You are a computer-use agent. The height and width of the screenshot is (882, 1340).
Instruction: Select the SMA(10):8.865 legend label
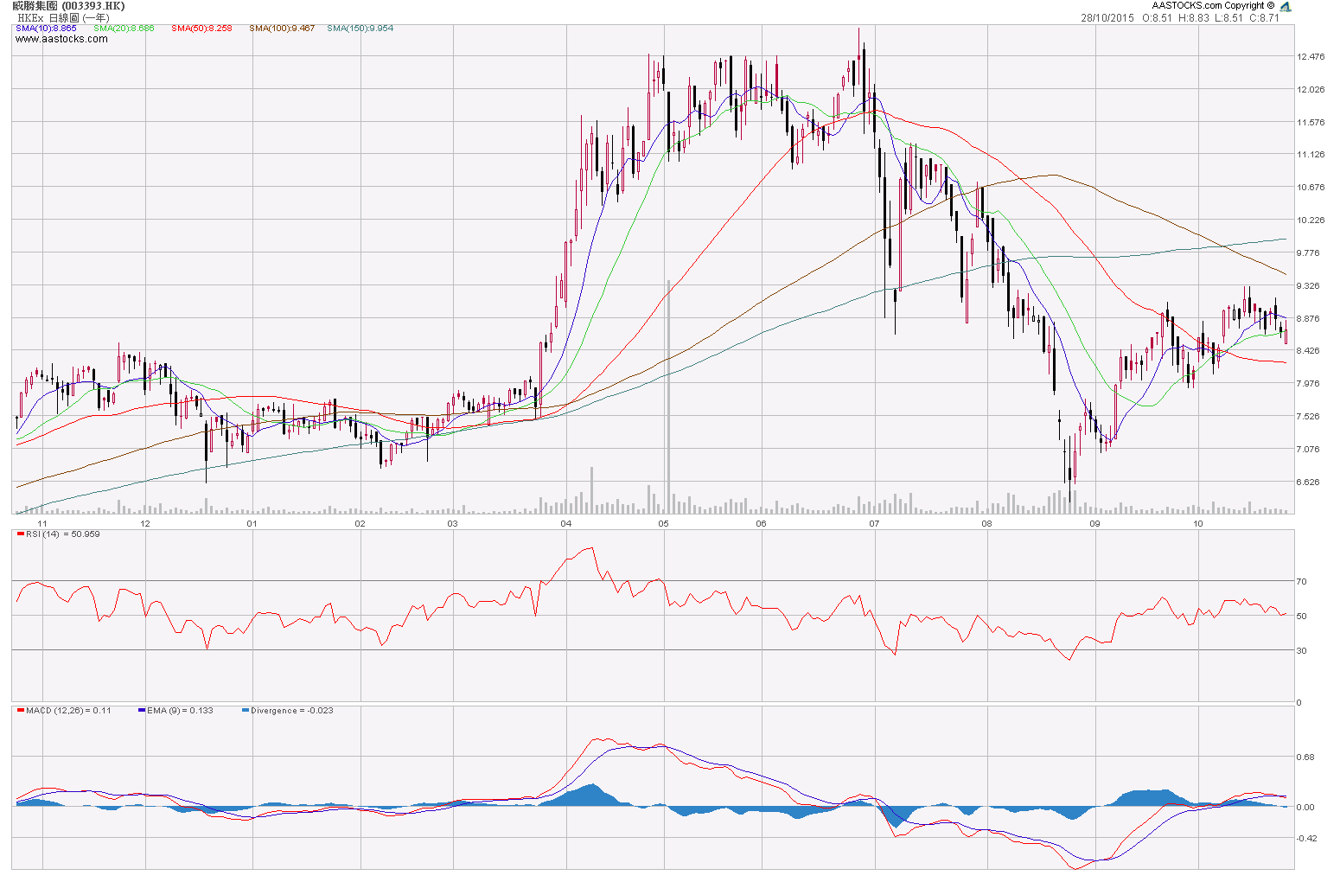coord(47,29)
